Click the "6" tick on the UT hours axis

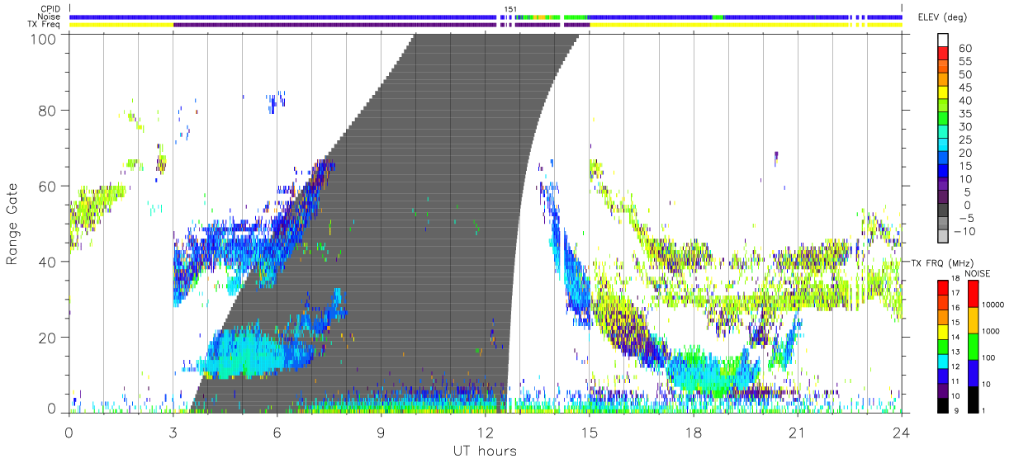pyautogui.click(x=277, y=433)
